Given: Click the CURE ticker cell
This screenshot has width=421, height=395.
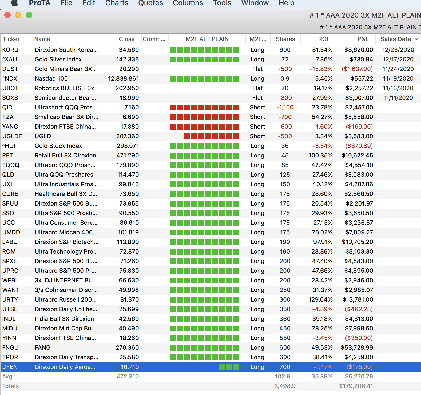Looking at the screenshot, I should [10, 194].
